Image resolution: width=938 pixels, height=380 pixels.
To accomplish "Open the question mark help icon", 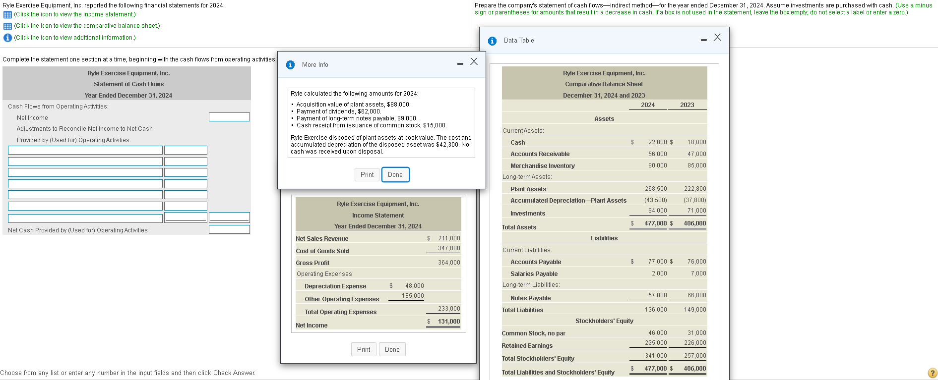I will 933,373.
